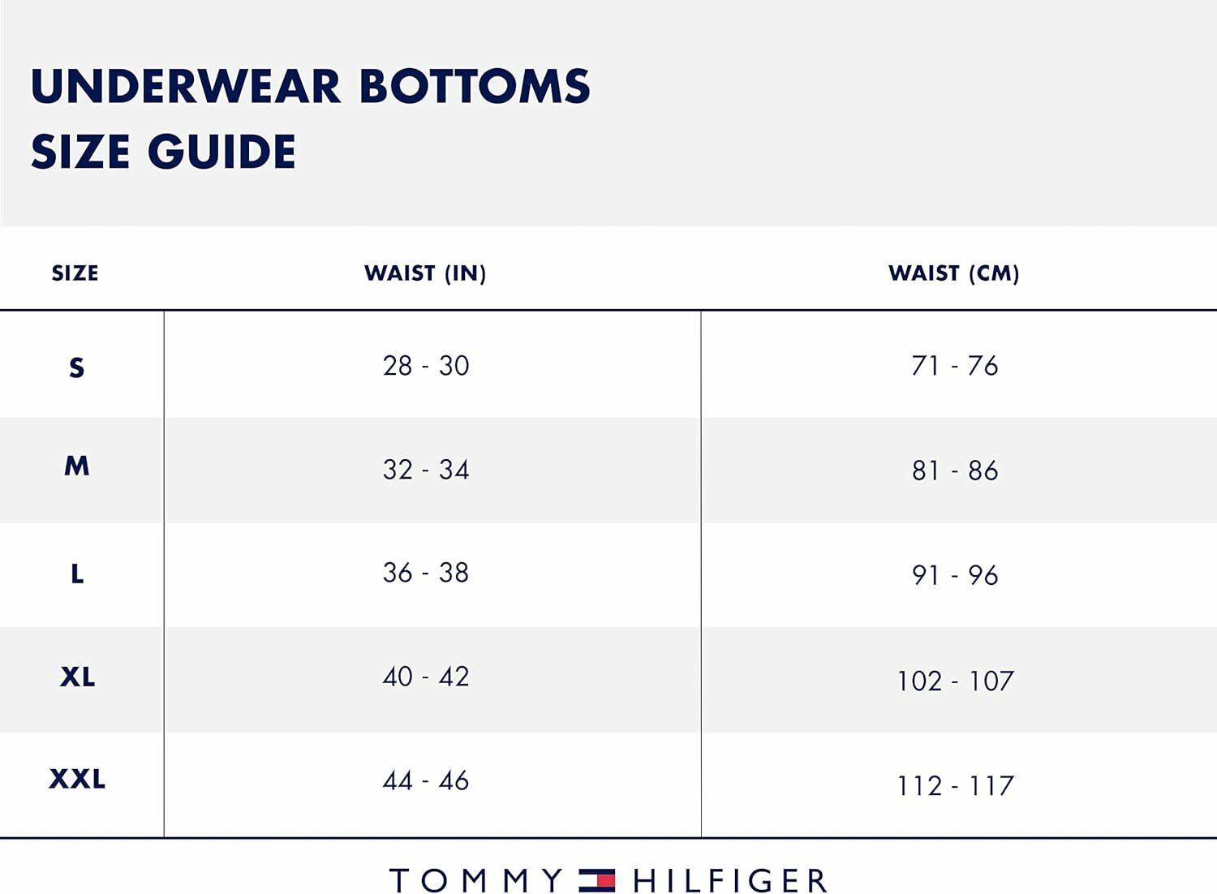Click the Tommy Hilfiger flag logo
The image size is (1217, 894).
pos(596,880)
